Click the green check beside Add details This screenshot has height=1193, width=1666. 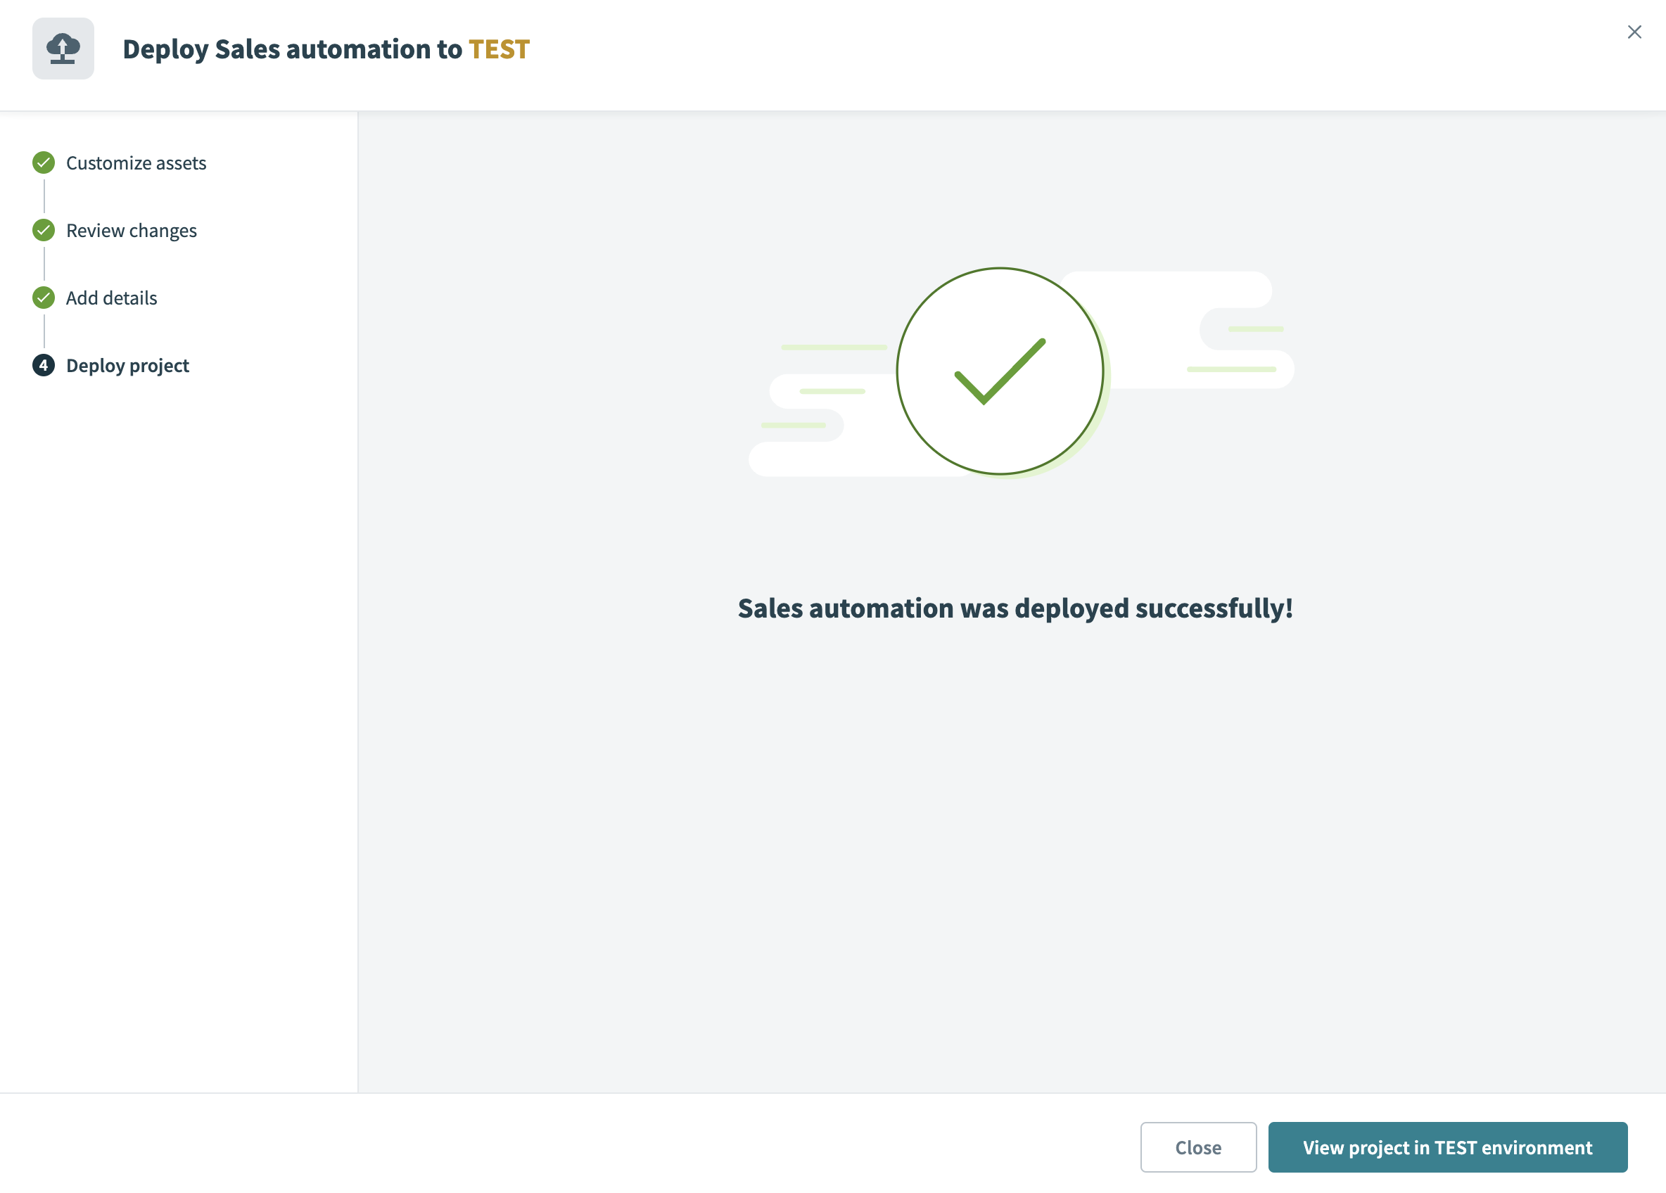44,298
